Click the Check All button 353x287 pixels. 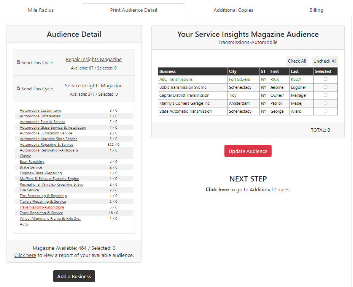tap(297, 61)
